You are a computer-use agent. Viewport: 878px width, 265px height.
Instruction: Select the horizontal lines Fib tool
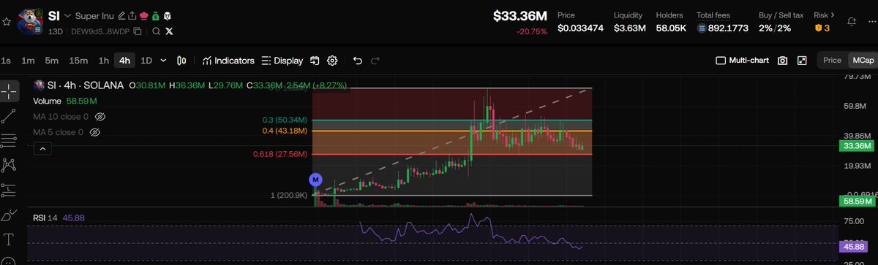[x=9, y=140]
